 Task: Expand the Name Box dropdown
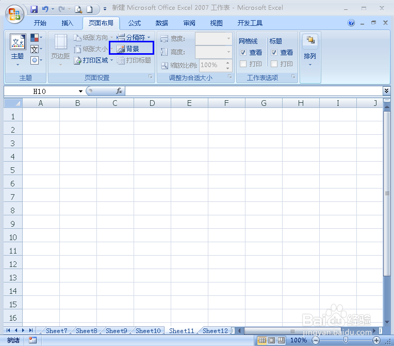80,91
